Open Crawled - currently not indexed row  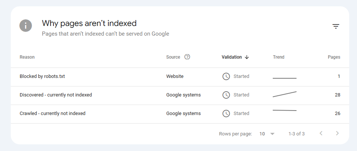tap(52, 114)
